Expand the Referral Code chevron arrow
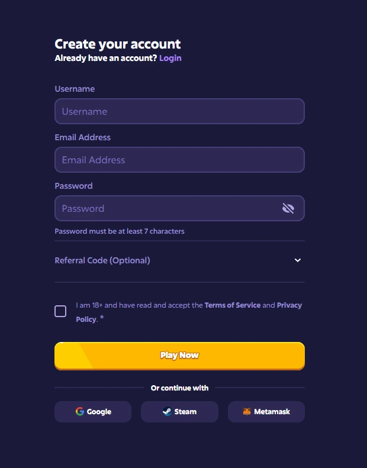The height and width of the screenshot is (468, 367). click(x=298, y=260)
